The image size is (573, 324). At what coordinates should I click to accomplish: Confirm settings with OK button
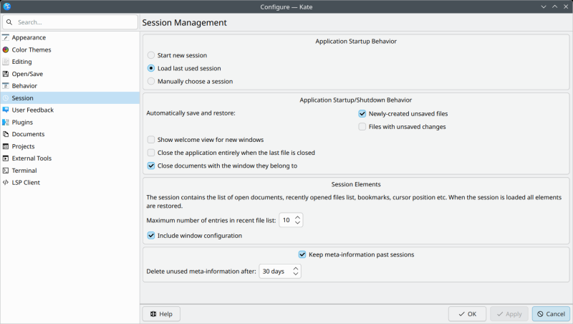click(x=468, y=314)
